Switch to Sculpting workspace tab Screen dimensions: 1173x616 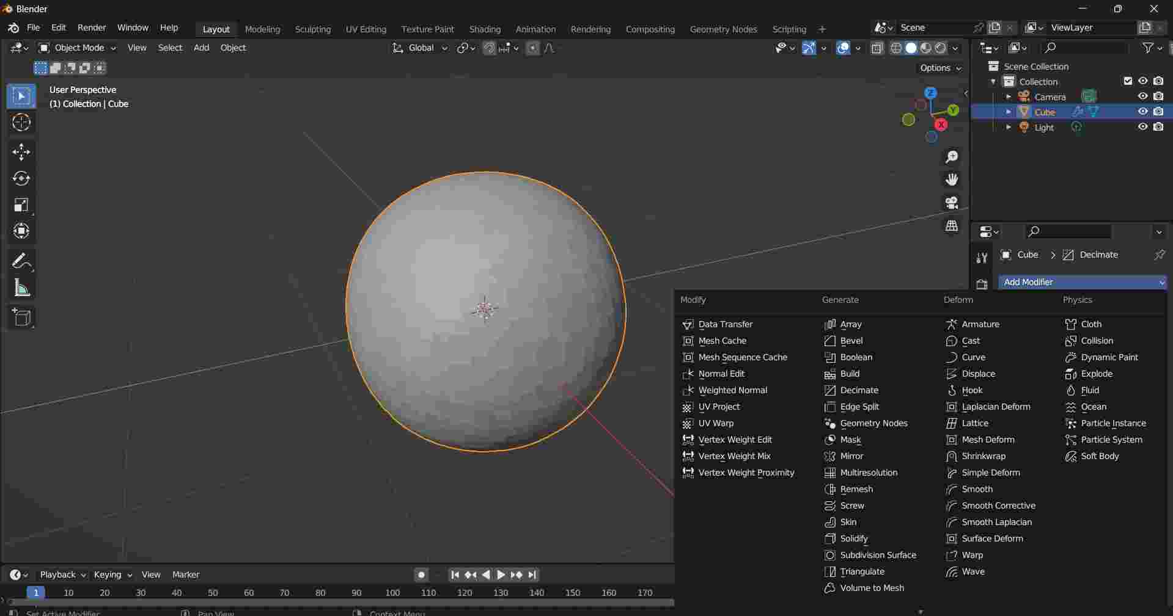312,29
